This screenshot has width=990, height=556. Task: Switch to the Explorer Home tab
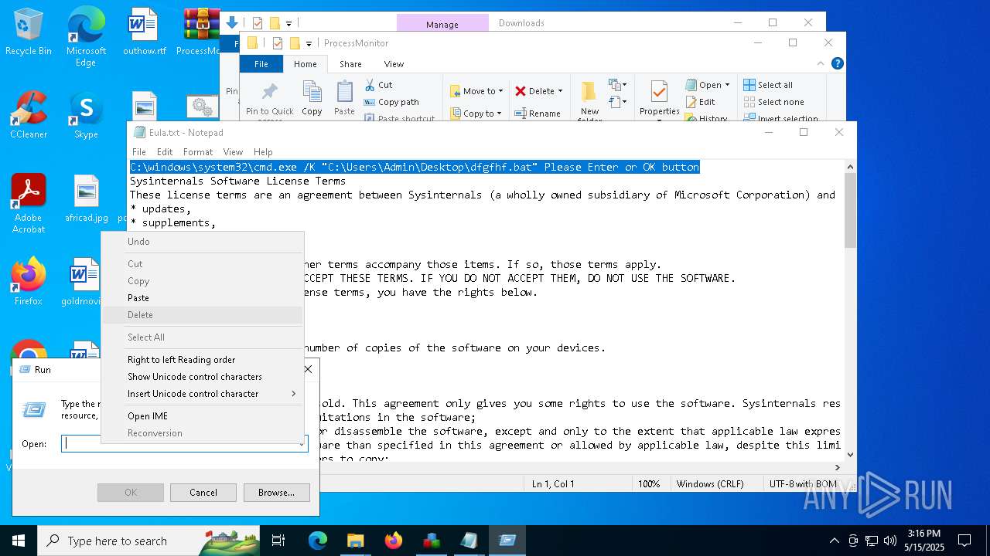point(305,64)
